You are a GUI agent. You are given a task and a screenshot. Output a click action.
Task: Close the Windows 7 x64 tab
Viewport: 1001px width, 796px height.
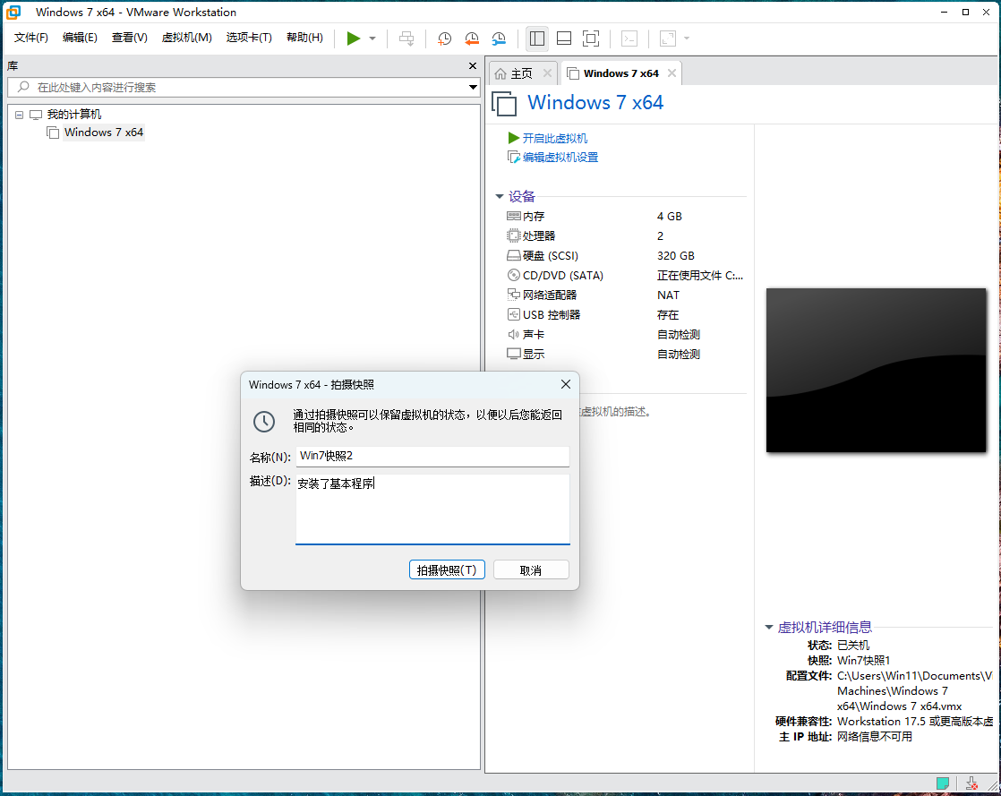click(x=672, y=73)
